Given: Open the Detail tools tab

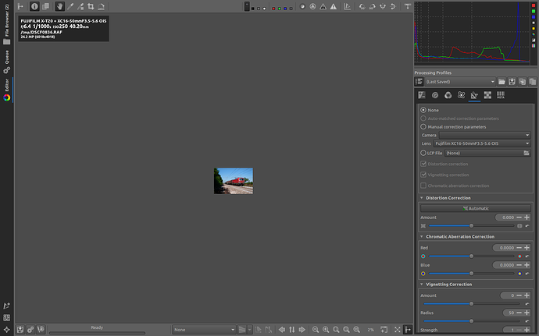Looking at the screenshot, I should coord(435,95).
